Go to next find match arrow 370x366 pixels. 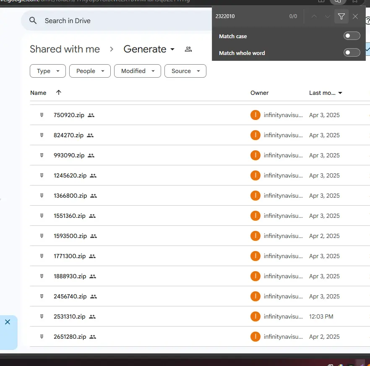pos(327,16)
